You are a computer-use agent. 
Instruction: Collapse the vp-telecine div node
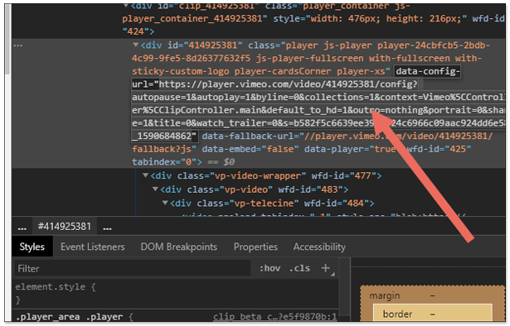coord(165,203)
